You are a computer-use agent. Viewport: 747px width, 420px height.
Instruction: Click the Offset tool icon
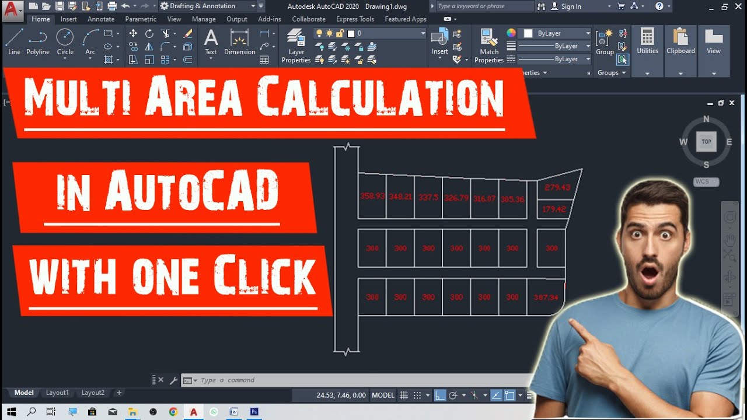click(x=188, y=60)
